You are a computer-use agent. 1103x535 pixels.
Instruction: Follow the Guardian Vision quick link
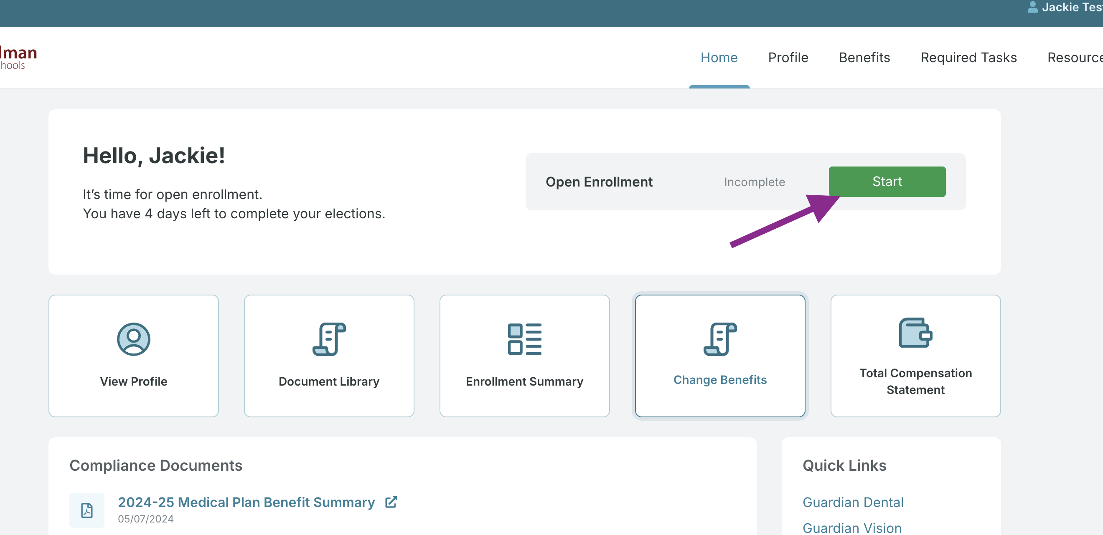tap(852, 528)
